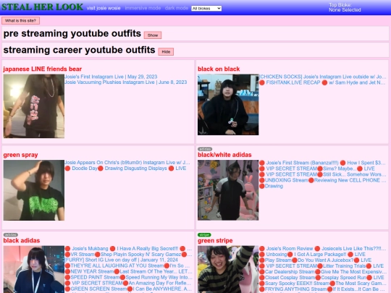The height and width of the screenshot is (293, 391).
Task: Open Unboxing I Got A Large Package link
Action: [x=312, y=255]
